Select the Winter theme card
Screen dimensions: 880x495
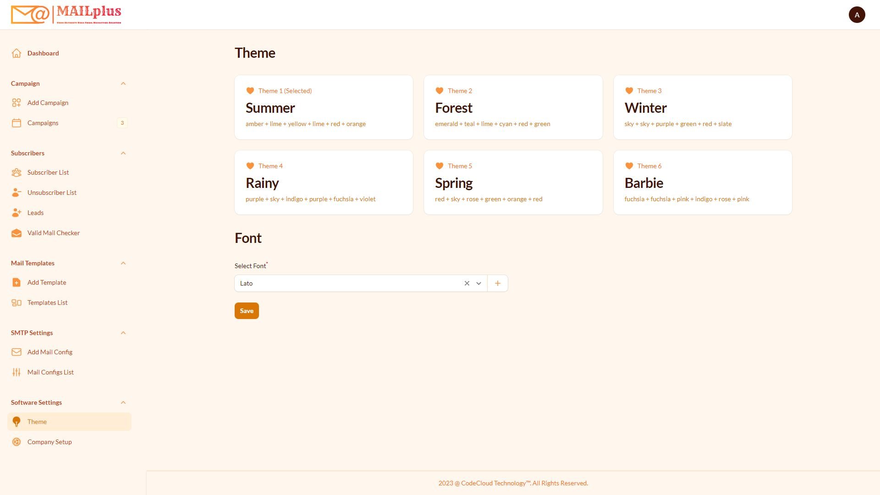tap(702, 107)
